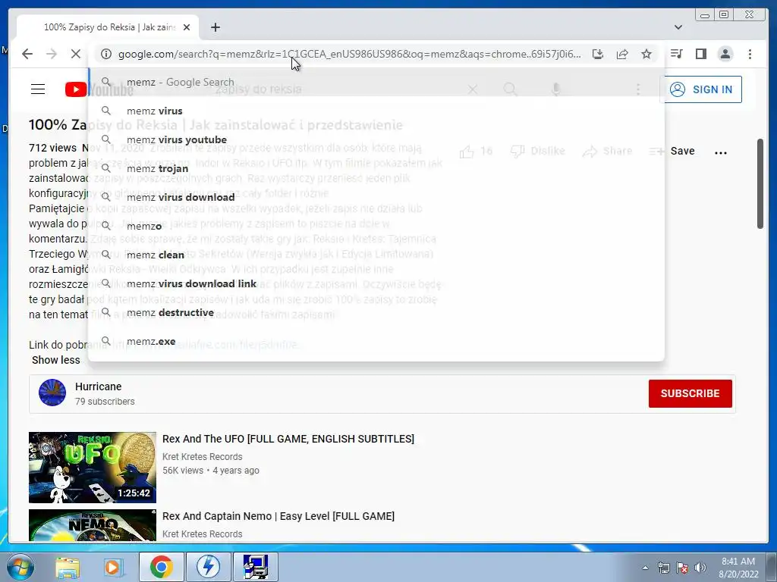
Task: View site information icon in address bar
Action: click(106, 54)
